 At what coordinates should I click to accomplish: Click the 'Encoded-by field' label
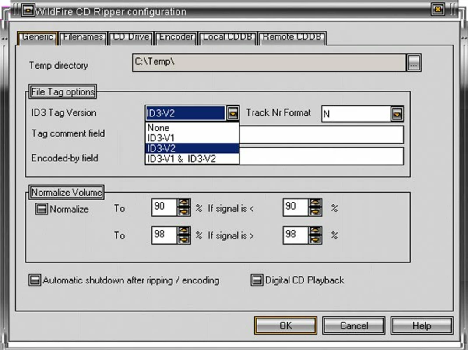(65, 158)
